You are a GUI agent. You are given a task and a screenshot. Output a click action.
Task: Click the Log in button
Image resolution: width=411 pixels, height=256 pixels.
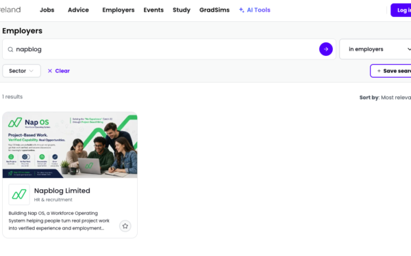point(401,10)
